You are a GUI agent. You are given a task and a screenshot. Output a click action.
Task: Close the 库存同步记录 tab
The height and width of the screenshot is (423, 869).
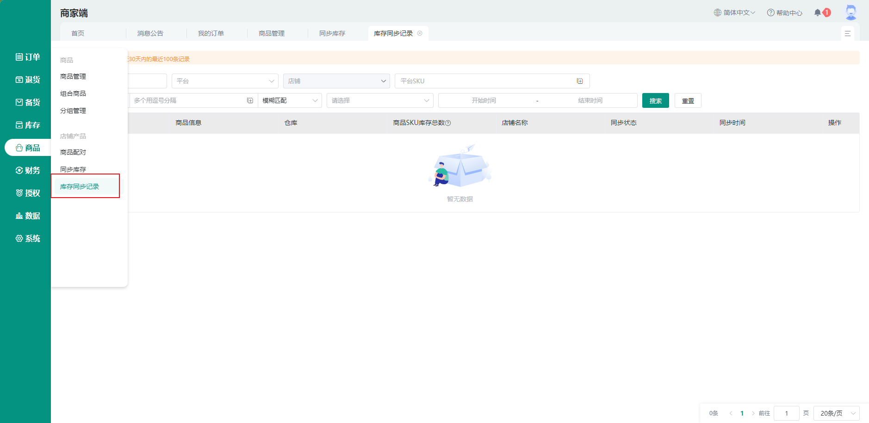[x=420, y=33]
